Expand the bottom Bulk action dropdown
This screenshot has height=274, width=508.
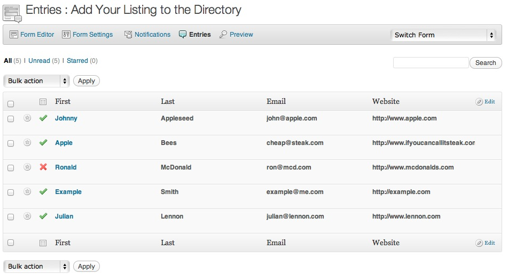pyautogui.click(x=36, y=267)
